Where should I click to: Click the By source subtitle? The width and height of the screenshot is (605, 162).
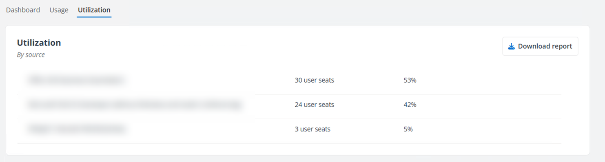[x=31, y=55]
